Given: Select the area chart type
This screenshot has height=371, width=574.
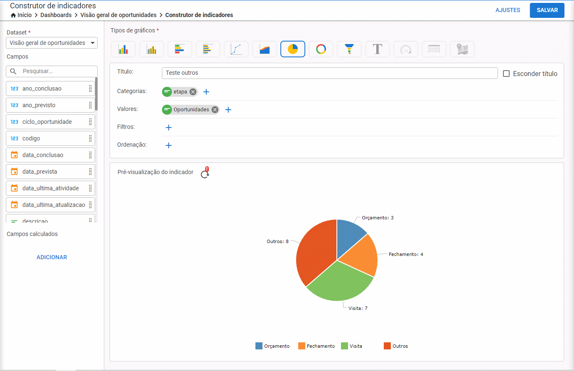Looking at the screenshot, I should click(265, 49).
